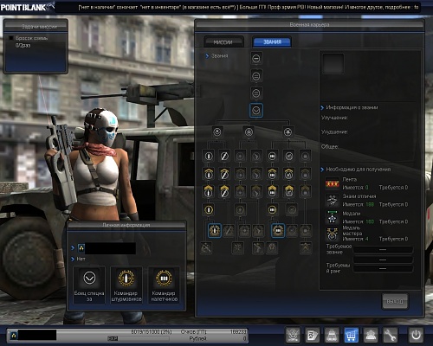Select the plain white triple-bullet rank icon
The image size is (433, 346).
272,156
